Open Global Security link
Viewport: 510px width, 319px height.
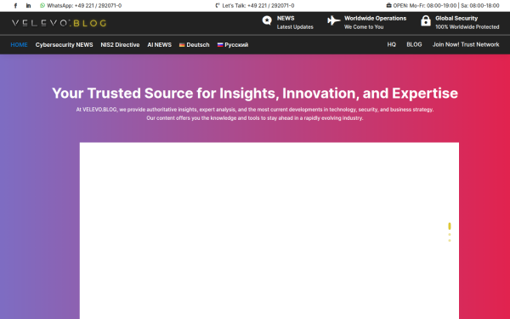467,22
